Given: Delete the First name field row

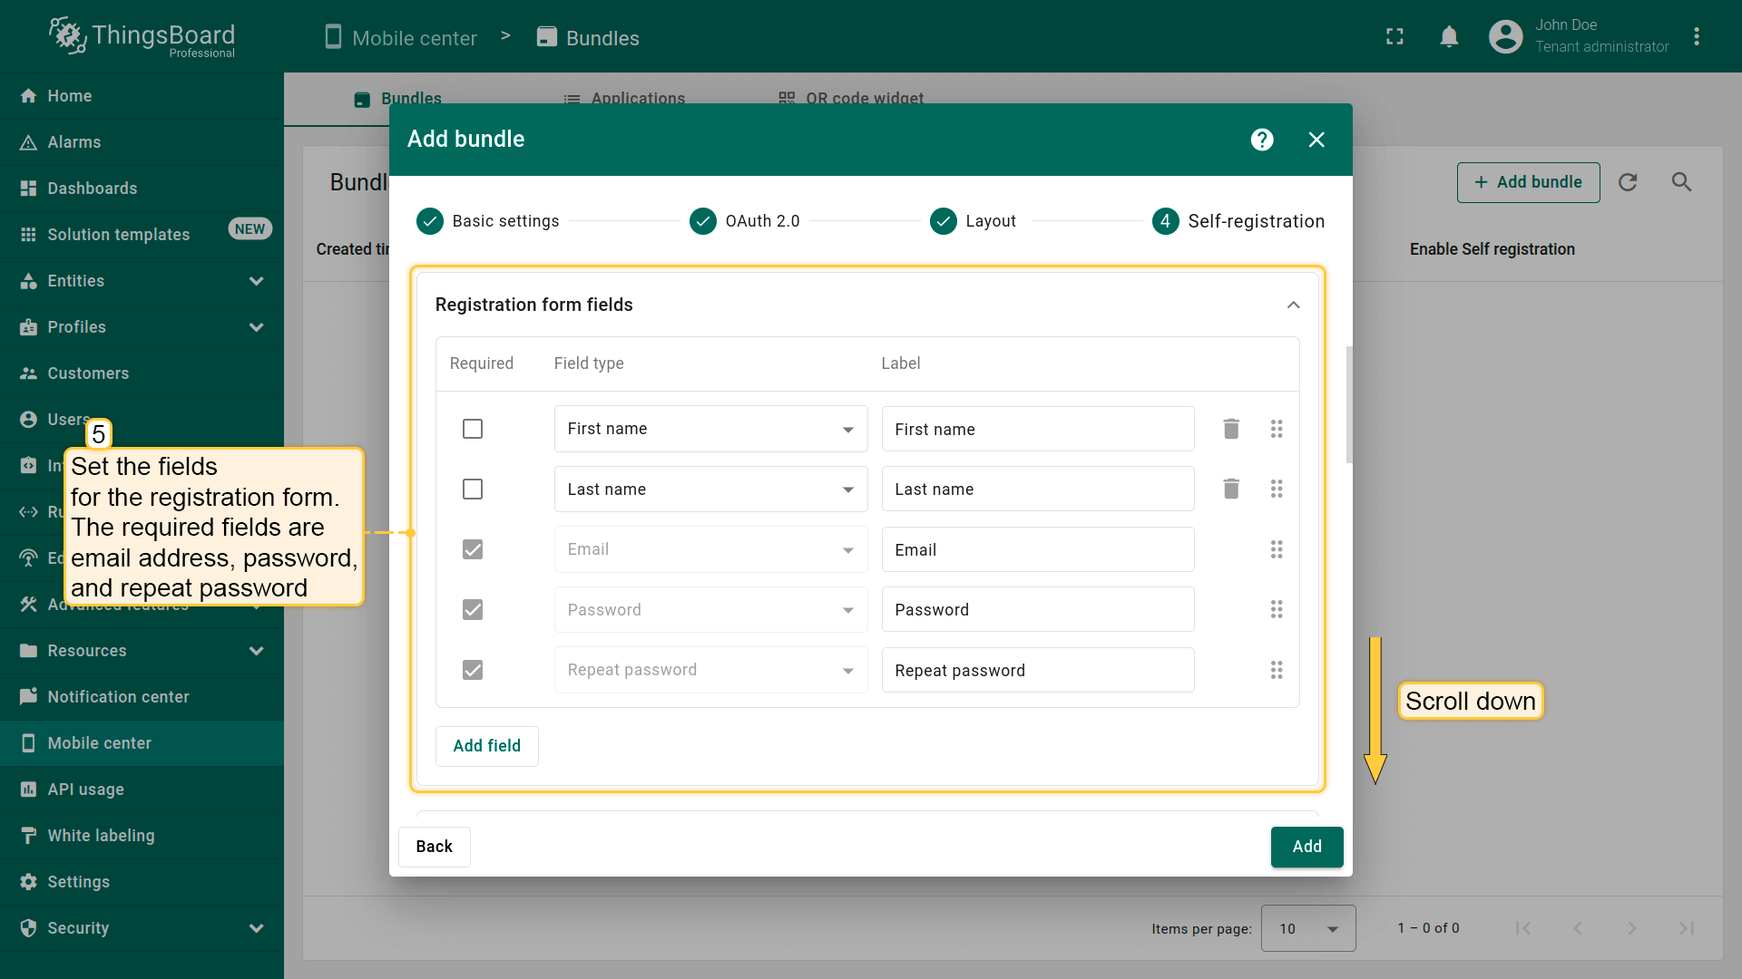Looking at the screenshot, I should click(1230, 429).
